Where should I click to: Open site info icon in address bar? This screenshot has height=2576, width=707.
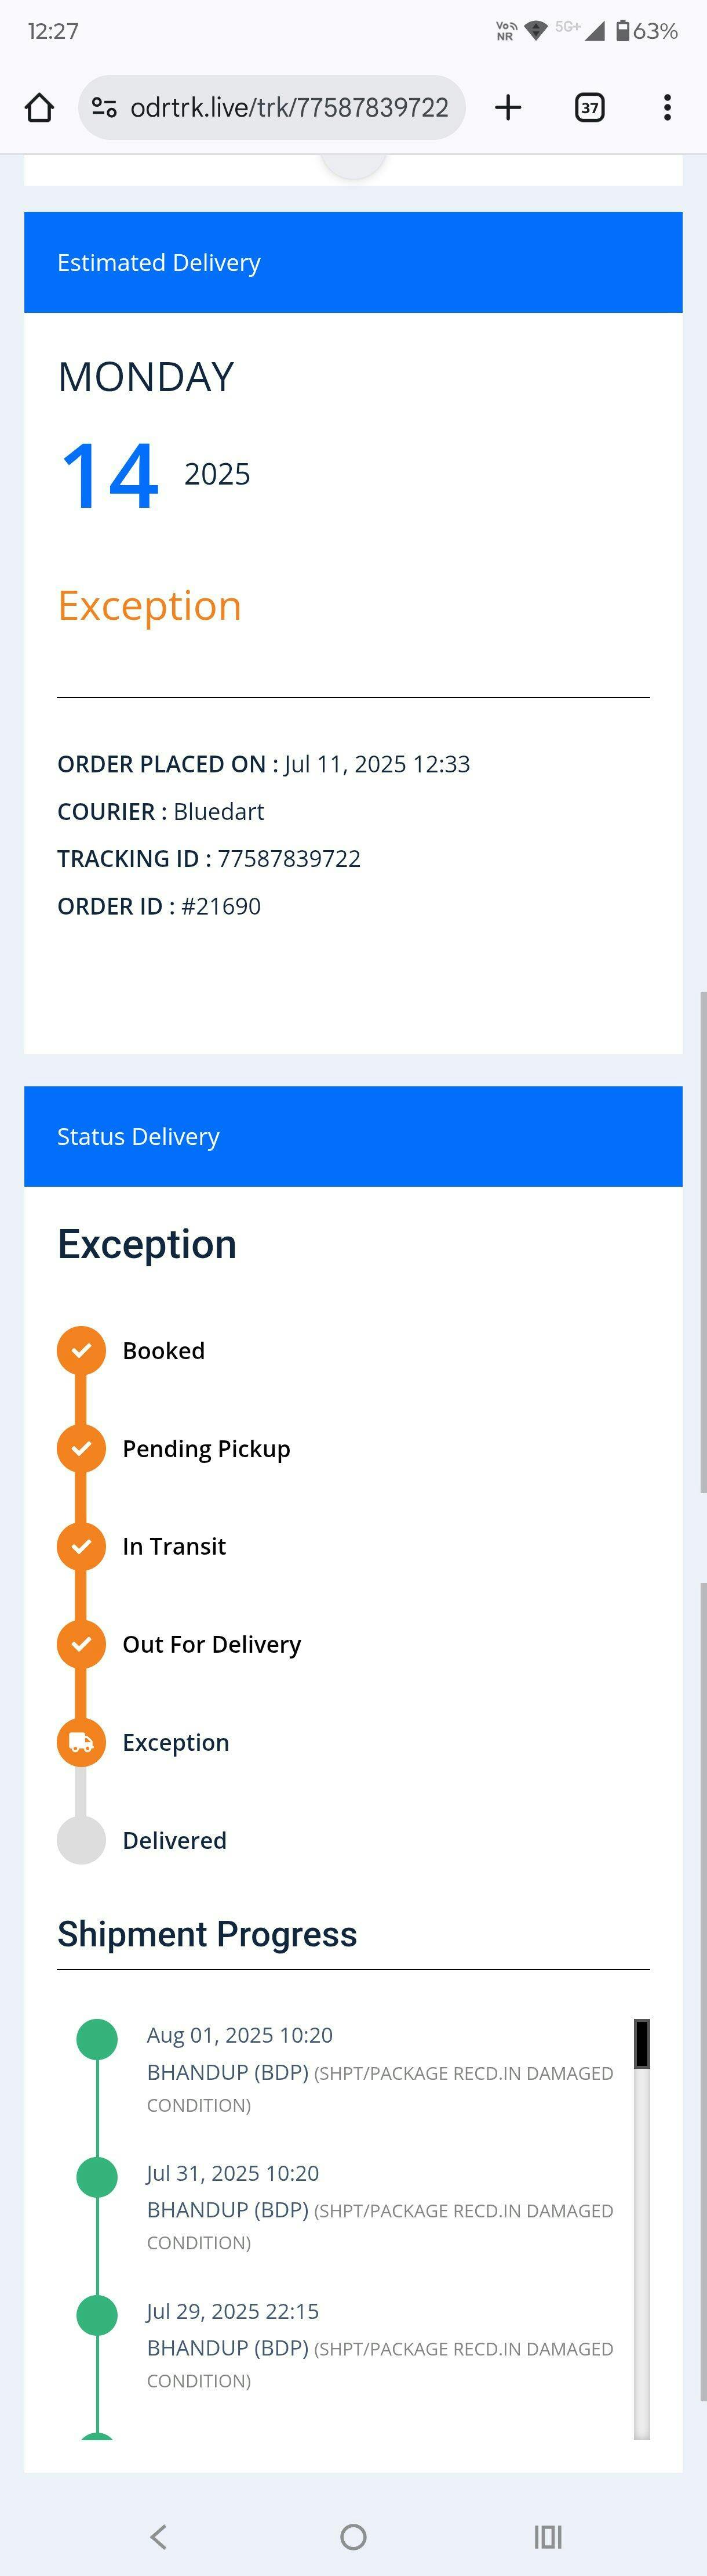click(104, 107)
